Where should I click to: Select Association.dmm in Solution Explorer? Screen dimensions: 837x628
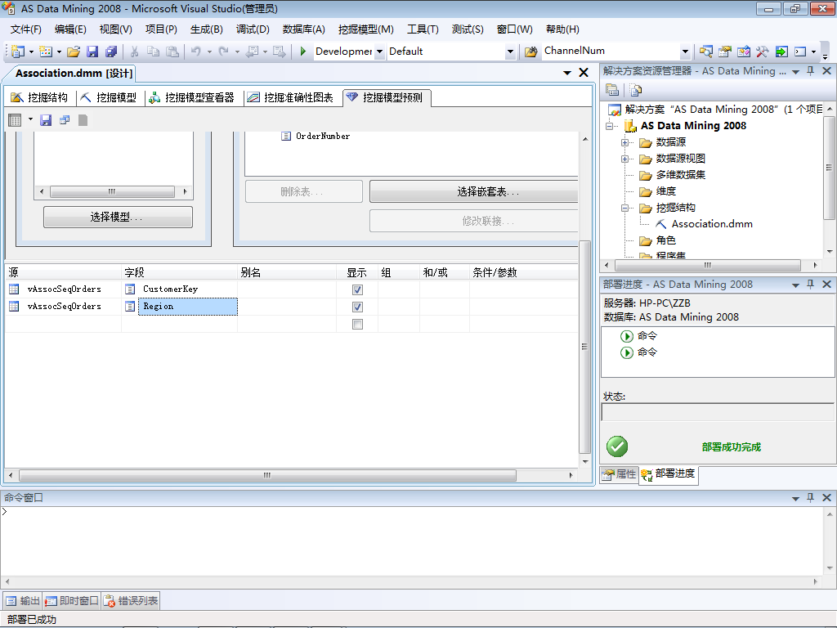tap(712, 224)
